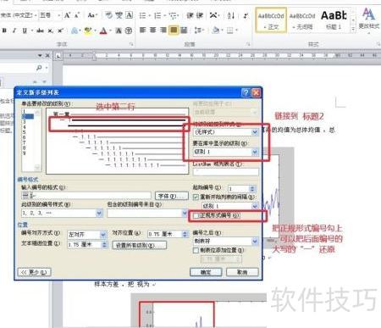This screenshot has width=381, height=328.
Task: Click the increase indent icon
Action: (200, 15)
